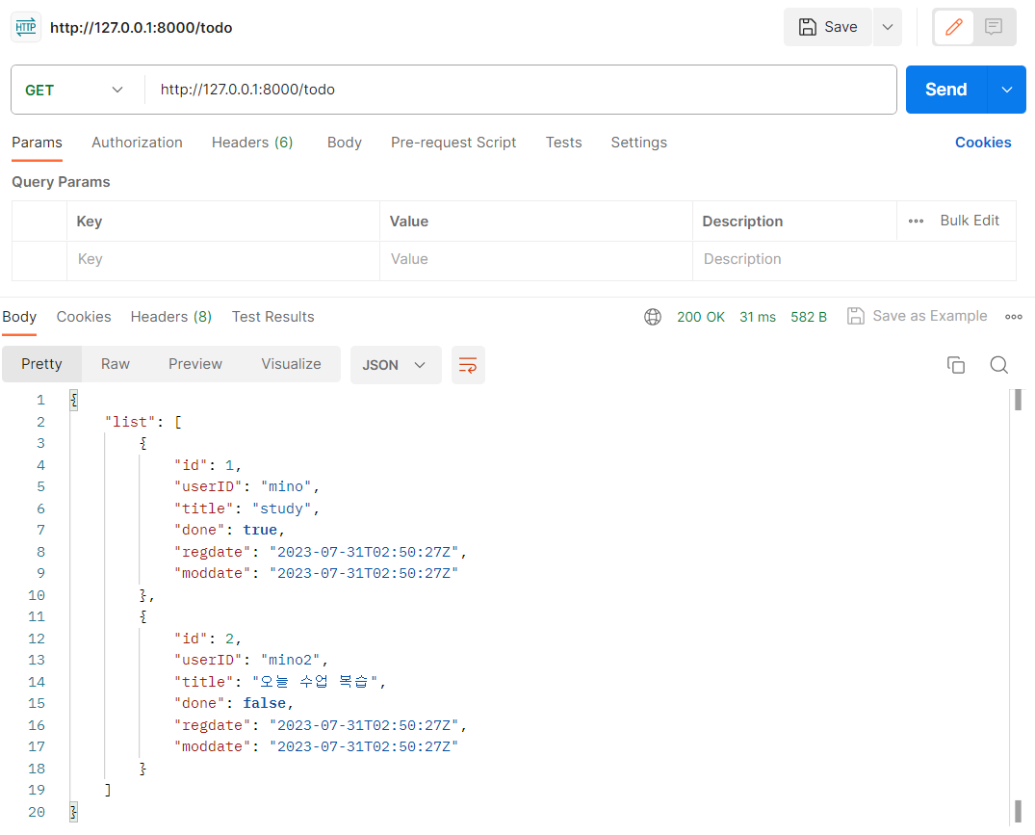Click the 31 ms response time

click(x=758, y=317)
